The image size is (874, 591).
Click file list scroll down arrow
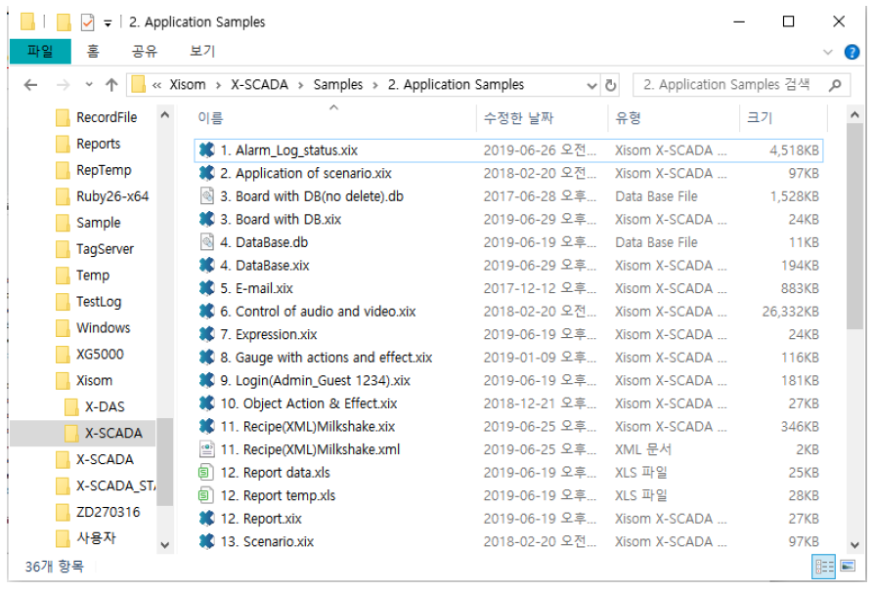[x=854, y=545]
